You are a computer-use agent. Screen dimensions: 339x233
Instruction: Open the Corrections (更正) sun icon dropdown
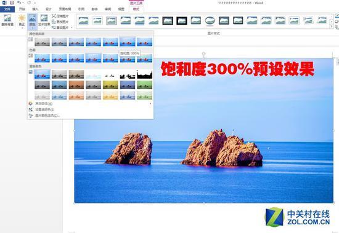pos(22,20)
